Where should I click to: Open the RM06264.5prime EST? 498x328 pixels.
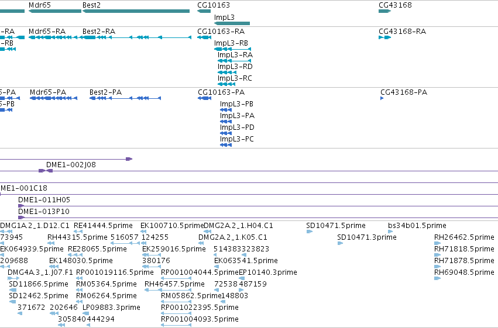(107, 296)
